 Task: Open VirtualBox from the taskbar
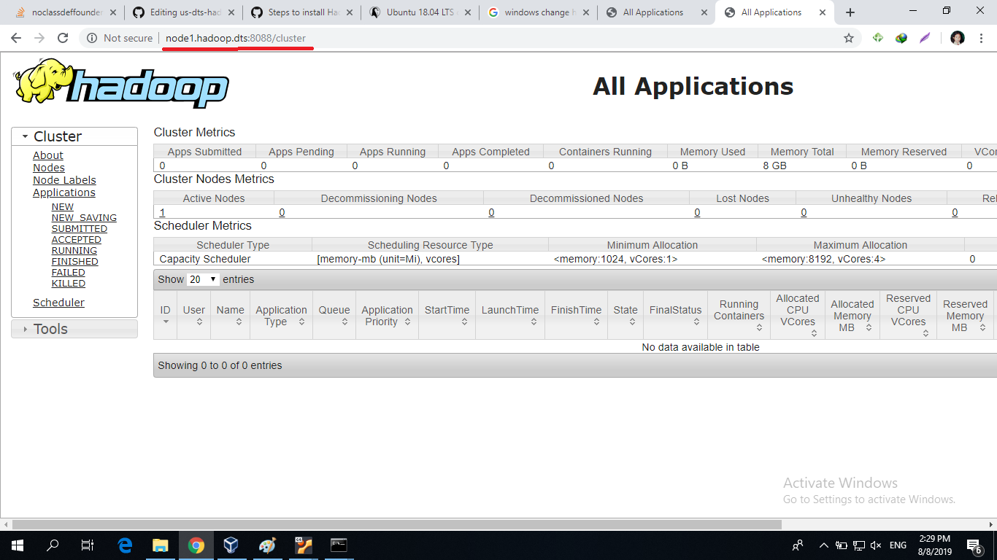coord(231,545)
